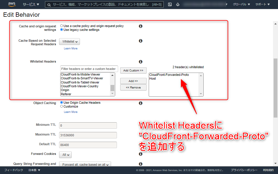This screenshot has height=174, width=278.
Task: Select the Use Origin Cache Headers option
Action: pos(61,103)
